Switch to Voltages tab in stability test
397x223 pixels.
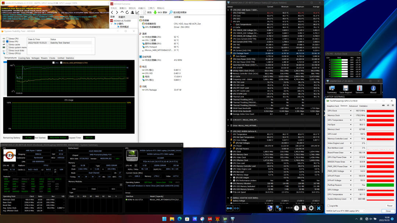[x=35, y=58]
